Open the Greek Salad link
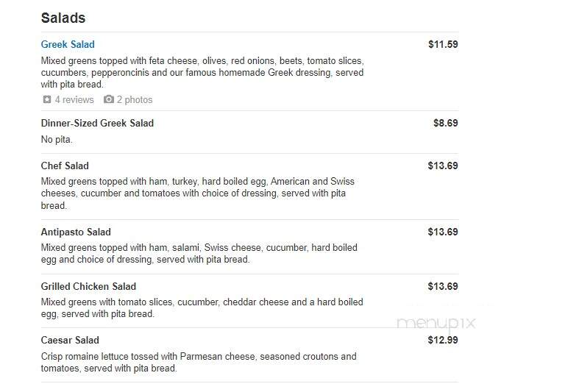Image resolution: width=568 pixels, height=384 pixels. [68, 44]
